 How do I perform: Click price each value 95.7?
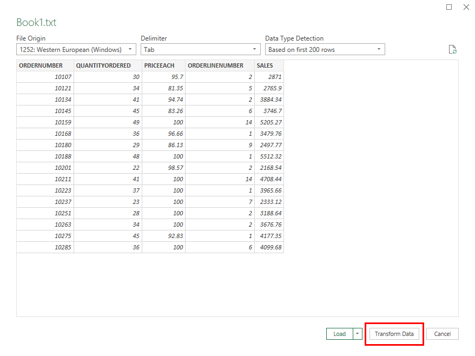163,77
